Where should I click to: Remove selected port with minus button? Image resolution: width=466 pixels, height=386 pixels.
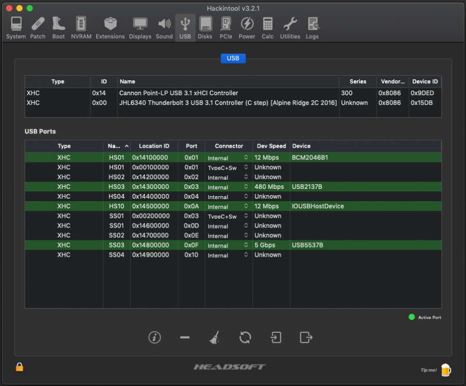coord(185,337)
